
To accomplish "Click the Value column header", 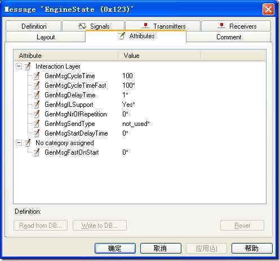I will (x=159, y=56).
